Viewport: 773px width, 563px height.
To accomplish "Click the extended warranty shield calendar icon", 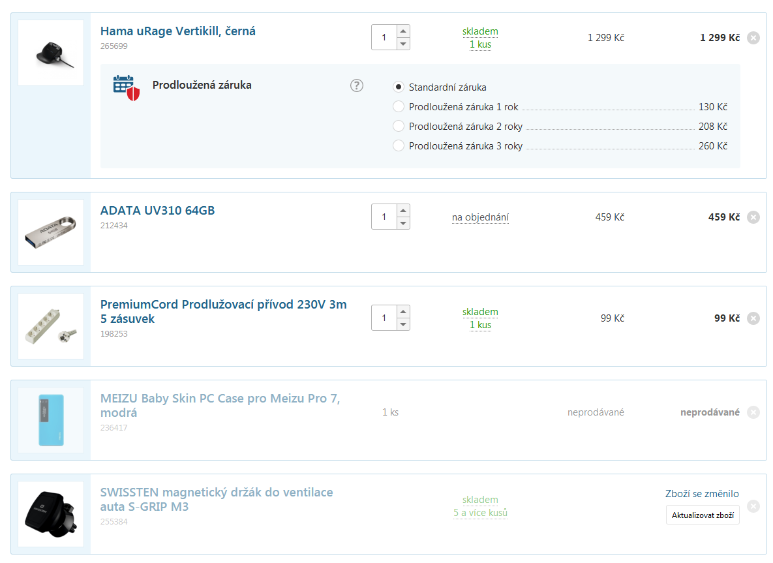I will 127,87.
